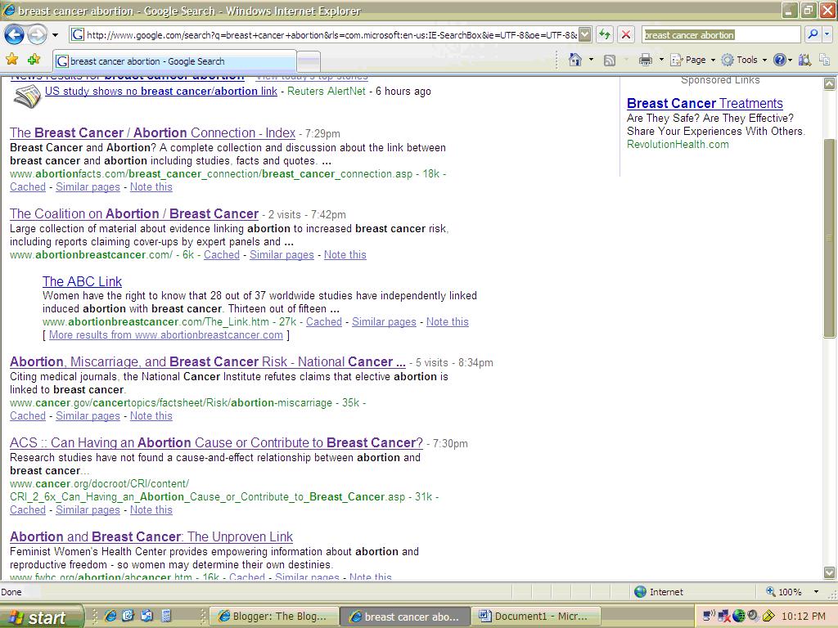
Task: Run search with the magnifier icon
Action: 813,34
